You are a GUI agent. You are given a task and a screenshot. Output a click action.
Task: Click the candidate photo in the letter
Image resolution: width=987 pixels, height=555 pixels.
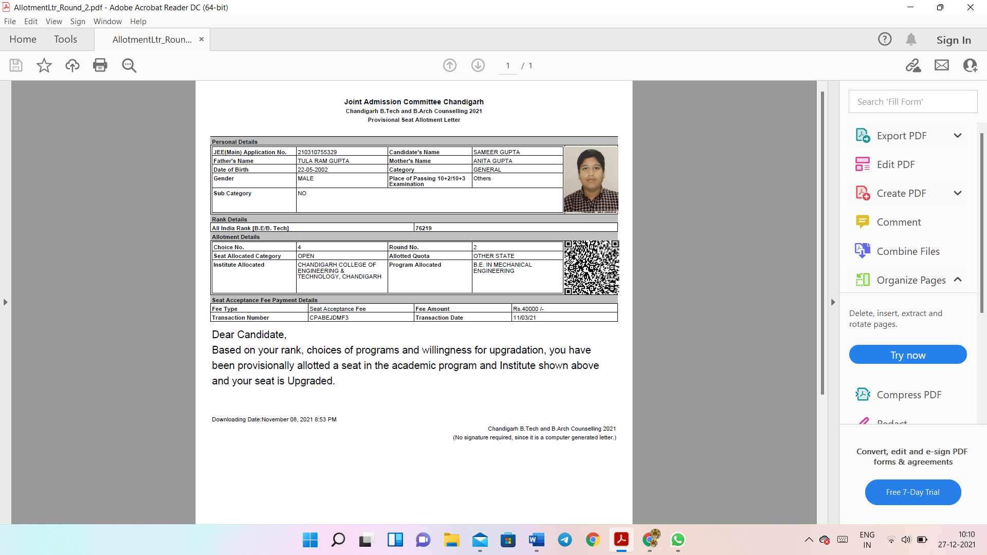point(591,179)
